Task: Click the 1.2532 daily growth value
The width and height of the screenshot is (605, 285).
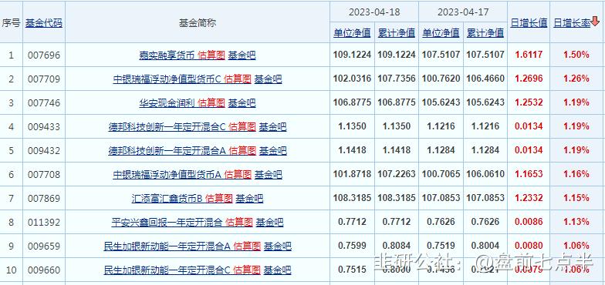Action: coord(529,103)
